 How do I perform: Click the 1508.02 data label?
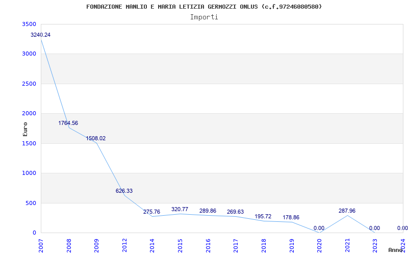click(x=96, y=138)
